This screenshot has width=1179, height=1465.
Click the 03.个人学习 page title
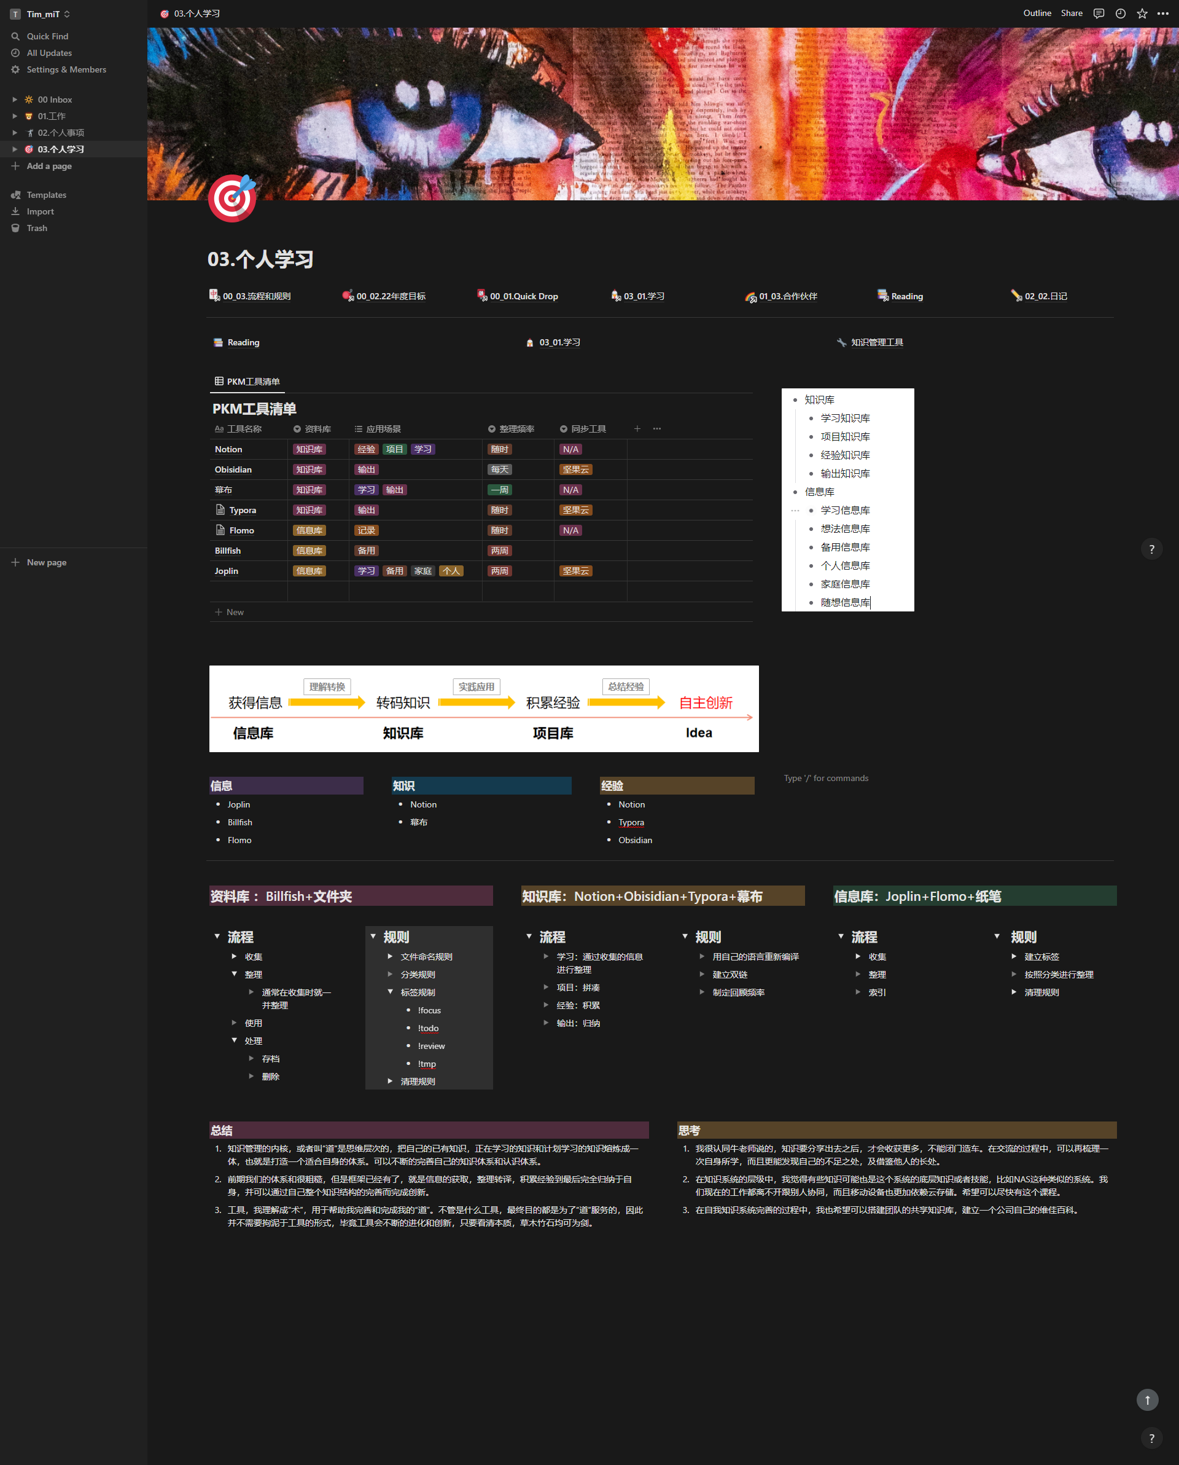pos(260,259)
